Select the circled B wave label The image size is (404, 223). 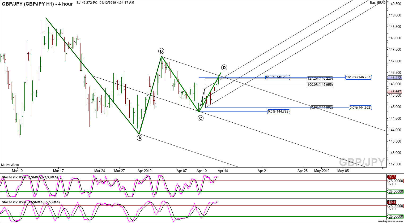point(161,51)
